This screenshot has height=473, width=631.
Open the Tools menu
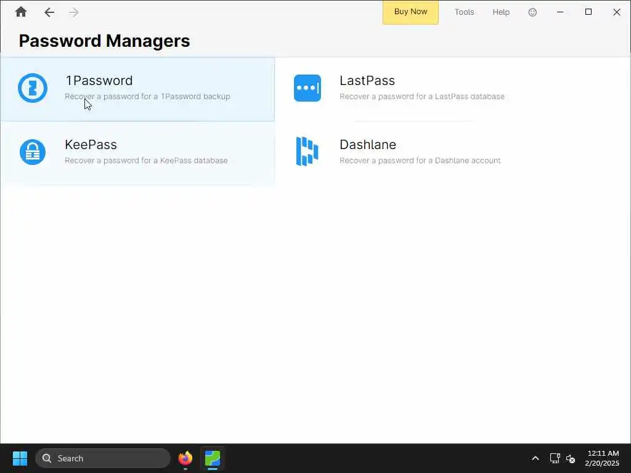(x=465, y=12)
